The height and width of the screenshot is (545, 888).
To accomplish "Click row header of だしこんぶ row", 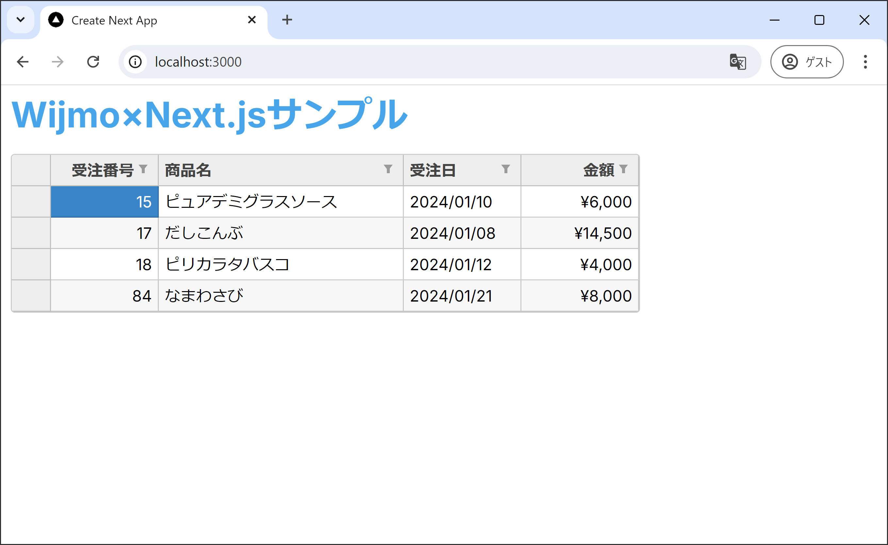I will (31, 233).
